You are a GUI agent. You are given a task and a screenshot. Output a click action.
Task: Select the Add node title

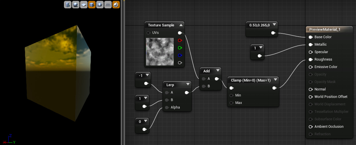(x=207, y=71)
